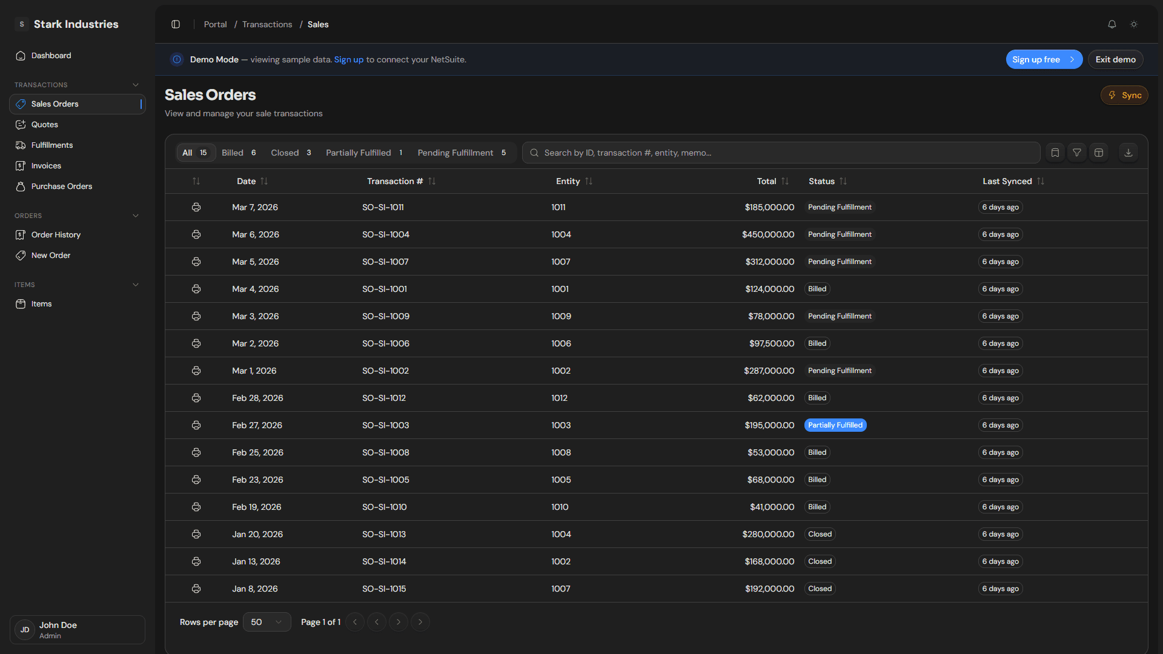Click the print icon for SO-SI-1003
This screenshot has height=654, width=1163.
click(x=196, y=425)
